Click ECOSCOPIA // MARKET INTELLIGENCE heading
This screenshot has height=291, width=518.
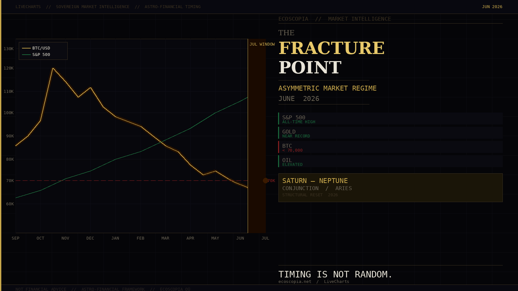pos(335,19)
